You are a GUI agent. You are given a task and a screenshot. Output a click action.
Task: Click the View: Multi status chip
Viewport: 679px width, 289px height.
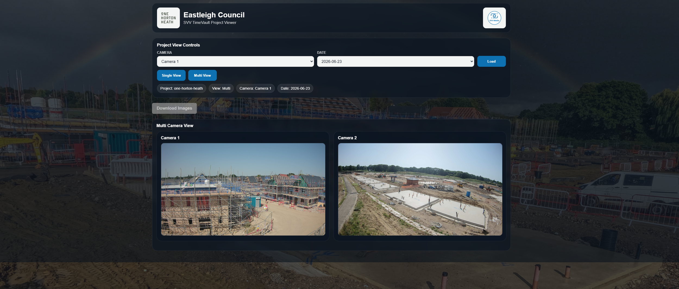[221, 88]
